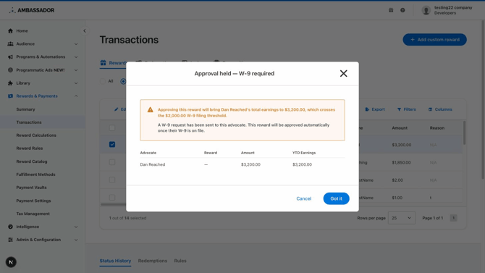Cancel the approval held dialog

pyautogui.click(x=304, y=198)
